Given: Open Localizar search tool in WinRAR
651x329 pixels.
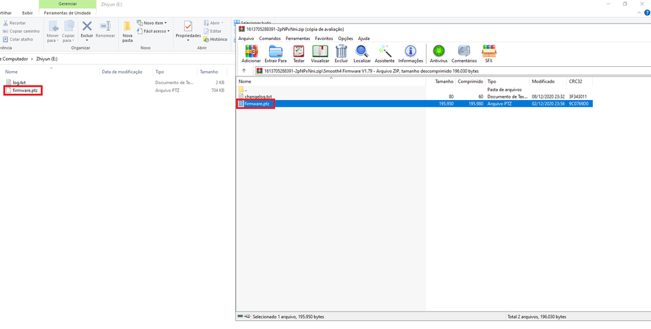Looking at the screenshot, I should click(362, 54).
